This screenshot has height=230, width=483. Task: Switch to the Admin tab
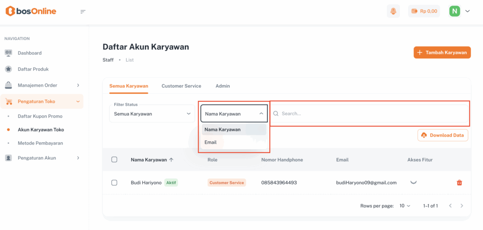223,86
